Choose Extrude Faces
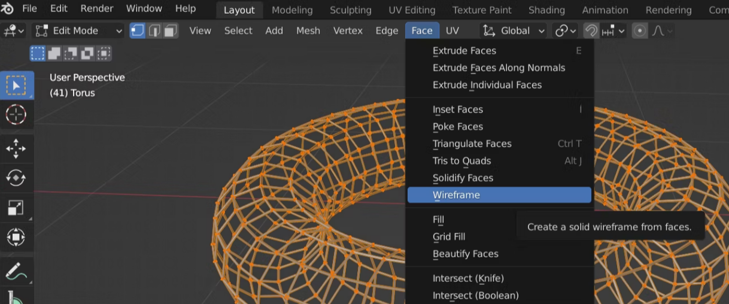This screenshot has height=304, width=729. coord(499,51)
